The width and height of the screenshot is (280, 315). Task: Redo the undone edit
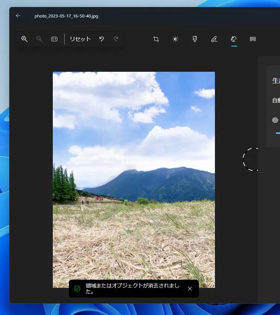pos(116,39)
